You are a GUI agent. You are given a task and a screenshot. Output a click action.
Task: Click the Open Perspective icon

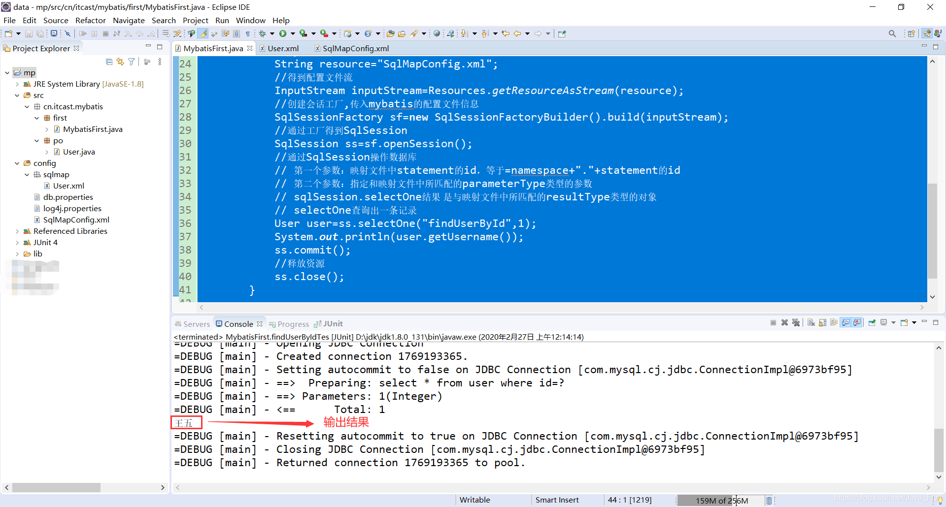pyautogui.click(x=912, y=33)
